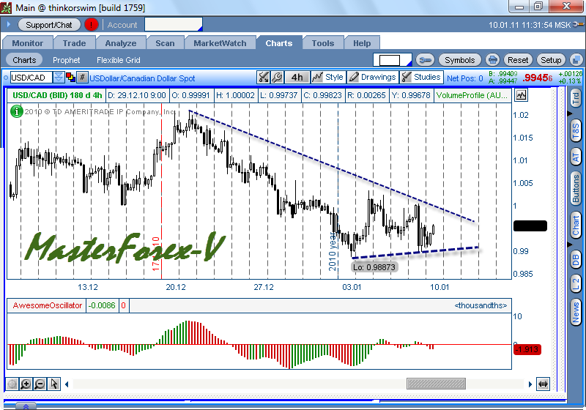Viewport: 586px width, 410px height.
Task: Click the USD/CAD symbol input field
Action: [x=31, y=78]
